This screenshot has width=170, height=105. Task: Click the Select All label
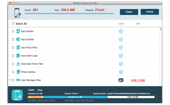click(21, 24)
